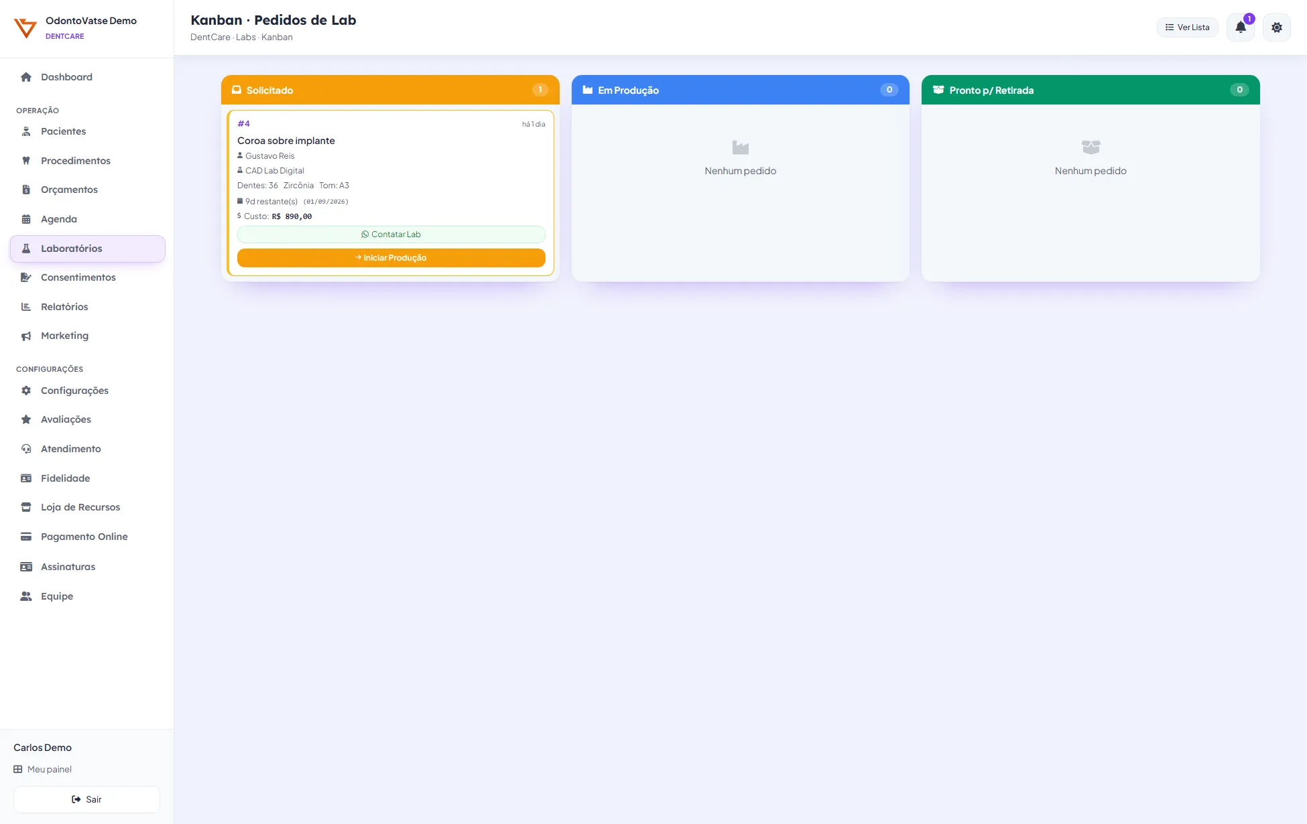Click the Labs breadcrumb link
The image size is (1307, 824).
246,37
